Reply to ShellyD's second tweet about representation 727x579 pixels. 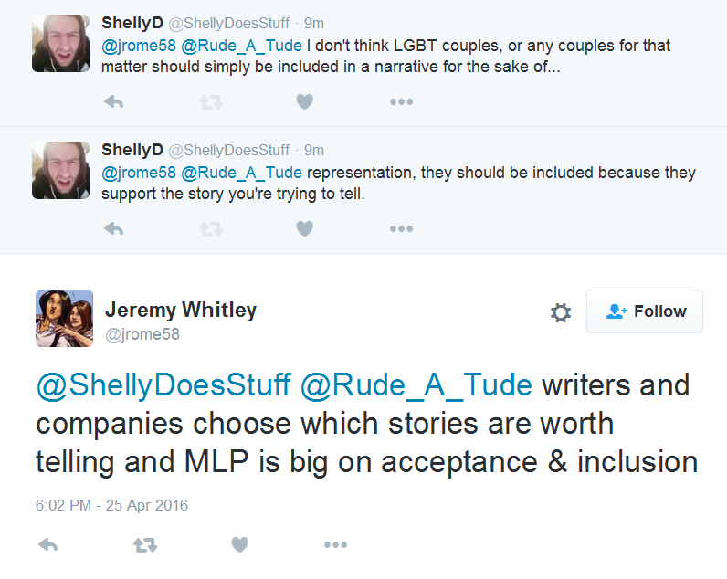[x=113, y=228]
